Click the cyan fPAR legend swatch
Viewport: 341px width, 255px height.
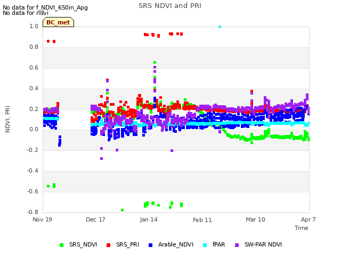205,245
